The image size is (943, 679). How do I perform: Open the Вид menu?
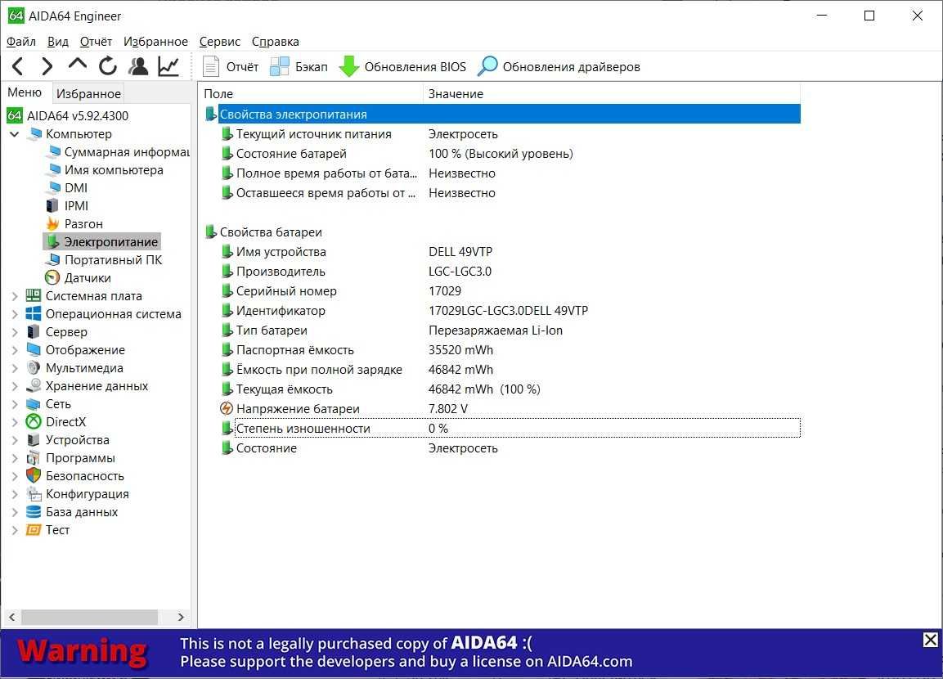58,42
